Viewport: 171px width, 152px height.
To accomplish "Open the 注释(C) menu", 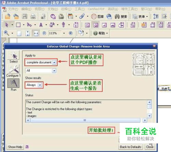I will [x=66, y=9].
